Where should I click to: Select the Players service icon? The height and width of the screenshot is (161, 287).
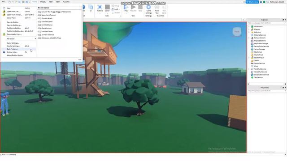pos(252,30)
